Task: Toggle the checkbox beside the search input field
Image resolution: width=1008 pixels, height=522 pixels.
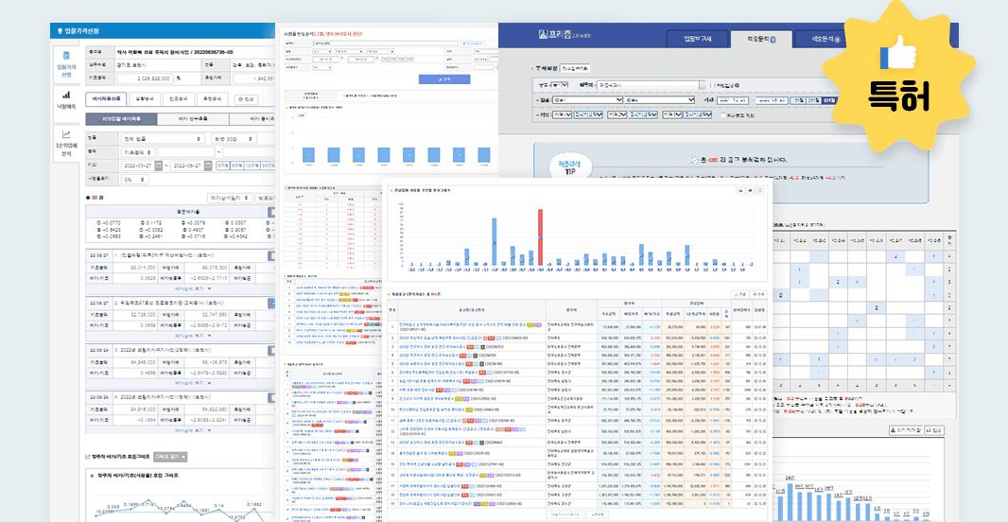Action: coord(711,84)
